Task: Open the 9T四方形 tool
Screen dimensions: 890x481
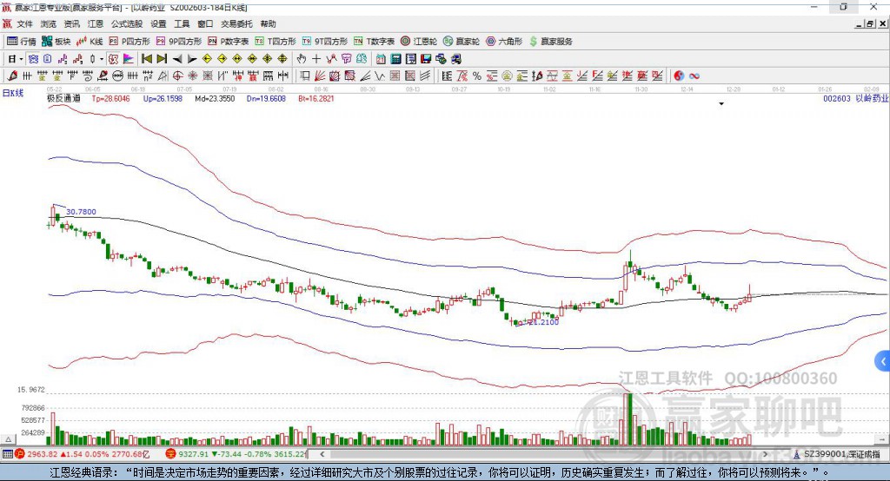Action: [x=325, y=42]
